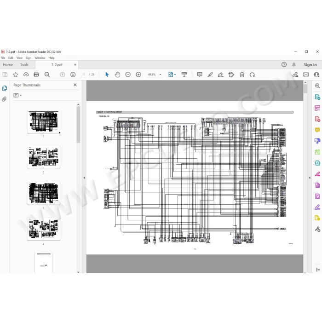The height and width of the screenshot is (322, 322).
Task: Click the Save file icon
Action: coord(5,75)
